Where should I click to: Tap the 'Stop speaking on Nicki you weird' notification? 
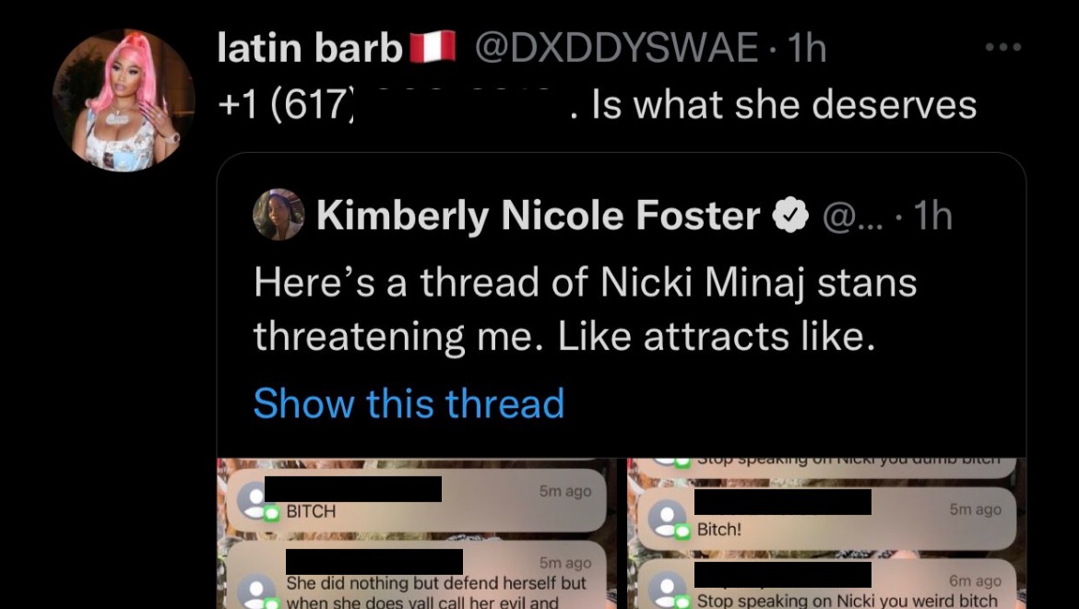tap(826, 584)
